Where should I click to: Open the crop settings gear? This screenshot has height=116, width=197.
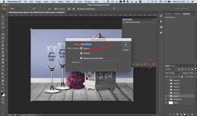tap(74, 9)
